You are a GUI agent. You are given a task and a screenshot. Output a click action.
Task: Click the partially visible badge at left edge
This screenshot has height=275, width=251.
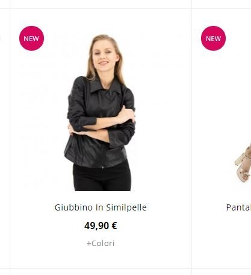(x=0, y=38)
